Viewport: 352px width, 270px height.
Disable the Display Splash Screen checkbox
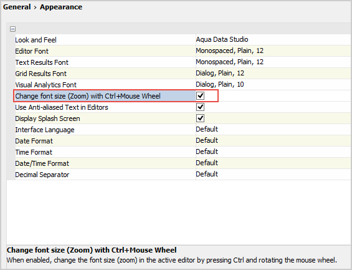pyautogui.click(x=200, y=118)
